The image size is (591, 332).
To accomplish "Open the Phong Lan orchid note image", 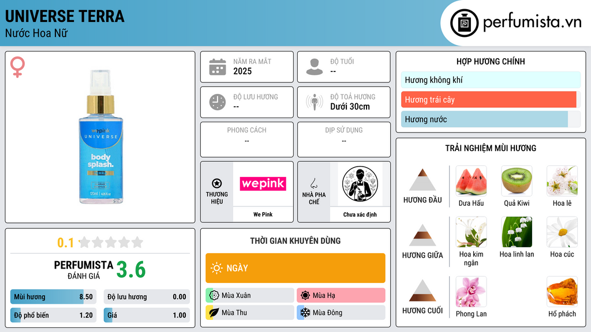I will pyautogui.click(x=471, y=292).
